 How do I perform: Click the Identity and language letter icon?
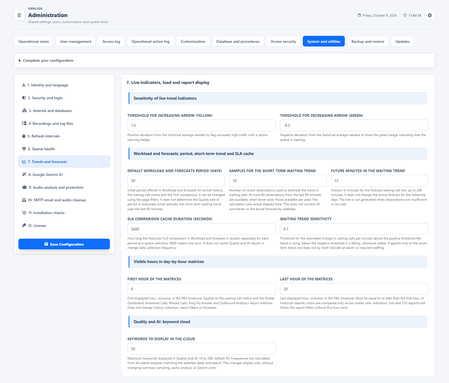point(24,85)
